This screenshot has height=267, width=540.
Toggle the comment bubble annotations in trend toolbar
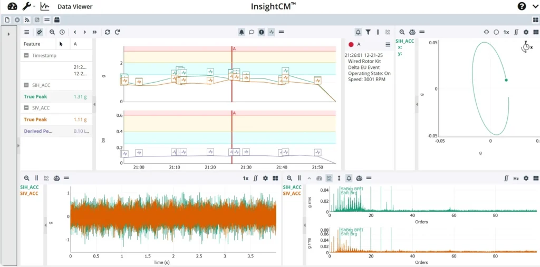pyautogui.click(x=252, y=32)
